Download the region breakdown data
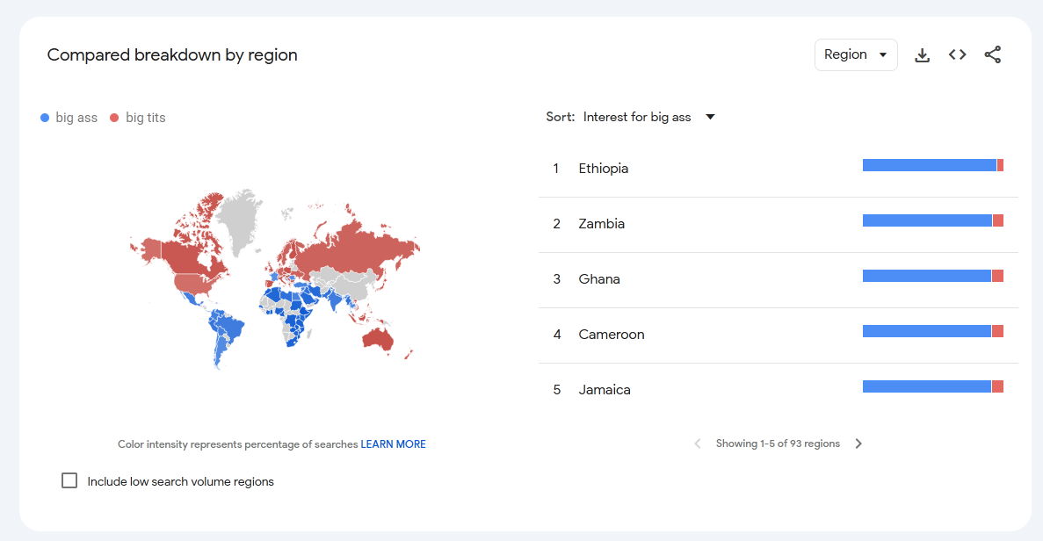Image resolution: width=1043 pixels, height=541 pixels. [922, 55]
